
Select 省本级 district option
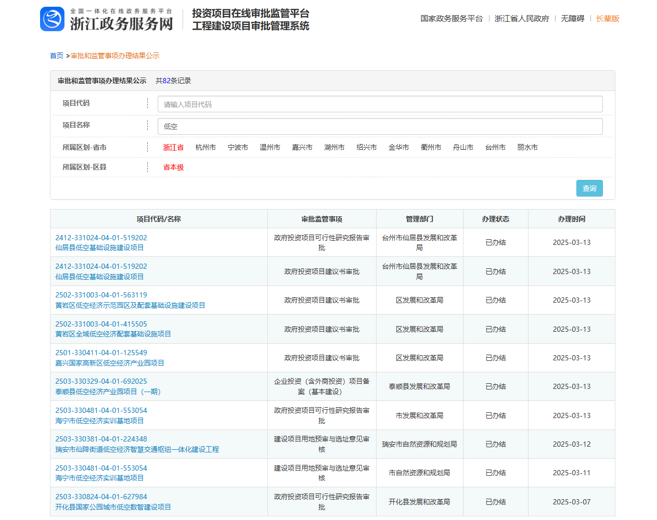(x=173, y=167)
